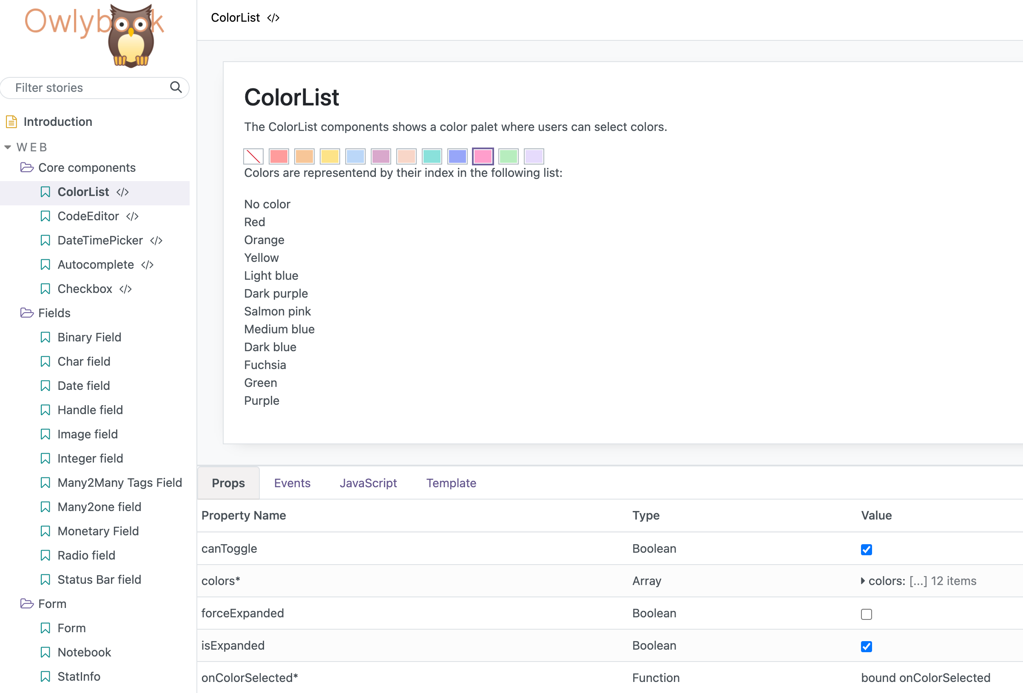Enable the forceExpanded property
This screenshot has width=1023, height=693.
(866, 614)
